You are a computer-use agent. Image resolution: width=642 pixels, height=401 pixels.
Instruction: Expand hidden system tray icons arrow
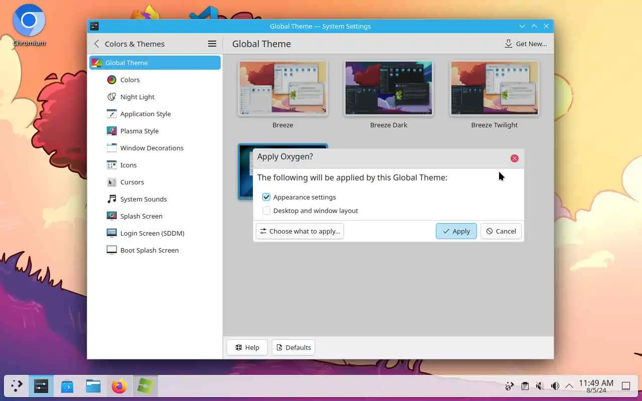coord(569,386)
